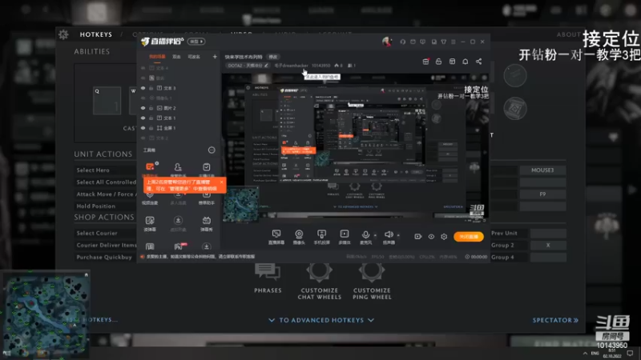Viewport: 641px width, 360px height.
Task: Click the orange stop streaming button
Action: (469, 237)
